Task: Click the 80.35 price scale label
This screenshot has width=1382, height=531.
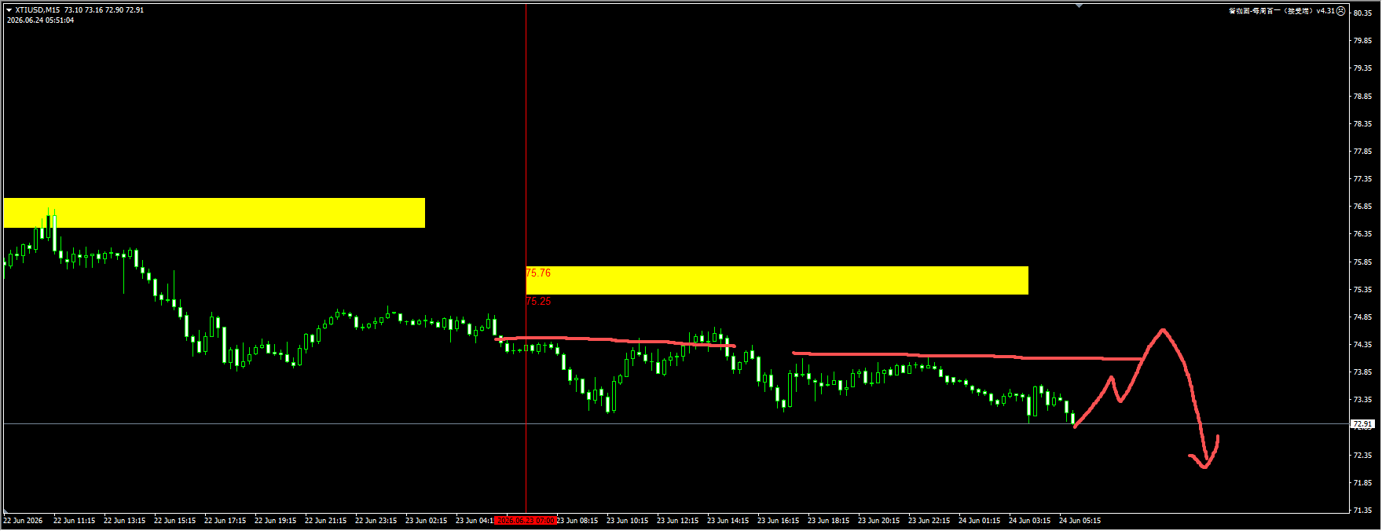Action: (1362, 13)
